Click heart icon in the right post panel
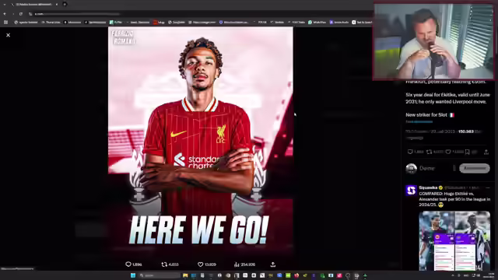This screenshot has width=498, height=280. (448, 152)
